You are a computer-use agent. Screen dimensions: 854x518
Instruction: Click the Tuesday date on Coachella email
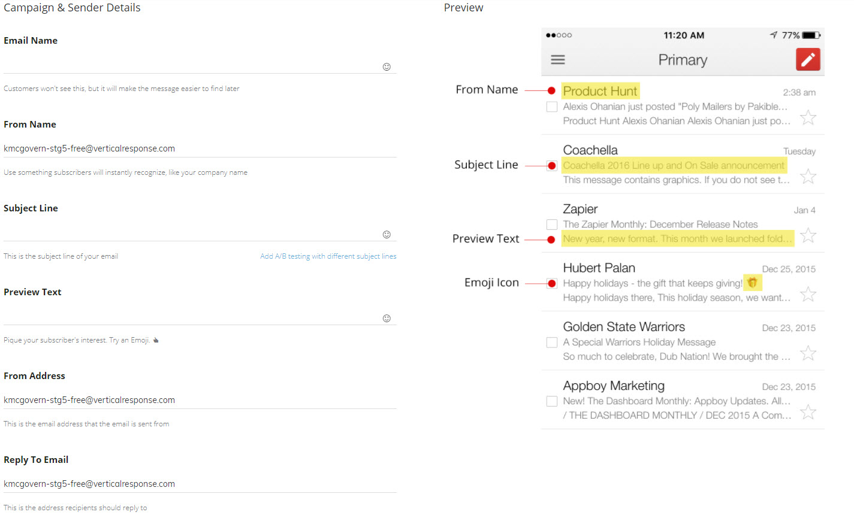tap(799, 152)
